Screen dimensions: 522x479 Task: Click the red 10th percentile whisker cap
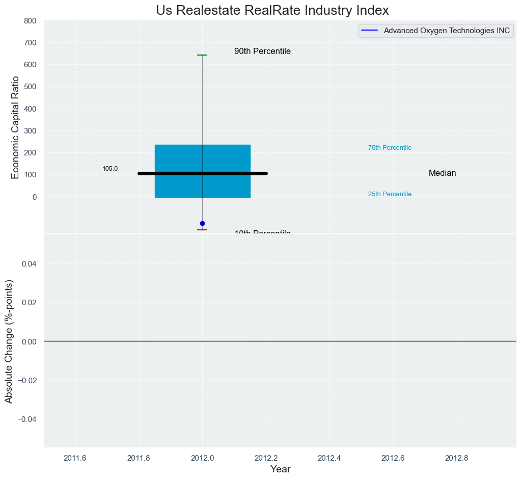click(202, 230)
